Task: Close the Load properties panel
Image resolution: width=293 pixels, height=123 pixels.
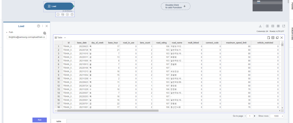Action: click(47, 26)
